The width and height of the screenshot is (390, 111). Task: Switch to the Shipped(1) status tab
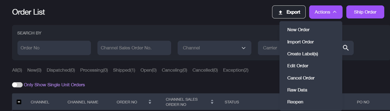coord(124,70)
